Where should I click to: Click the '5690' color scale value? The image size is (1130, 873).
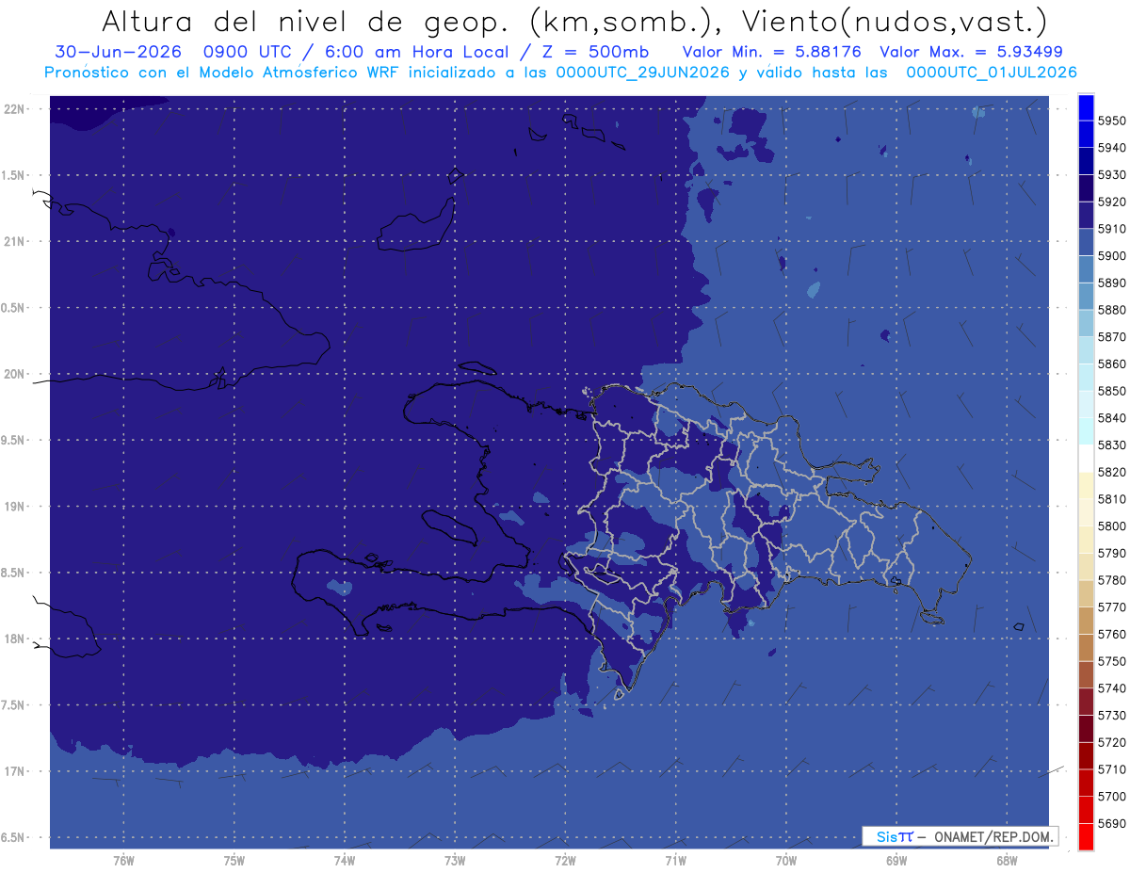(1111, 824)
